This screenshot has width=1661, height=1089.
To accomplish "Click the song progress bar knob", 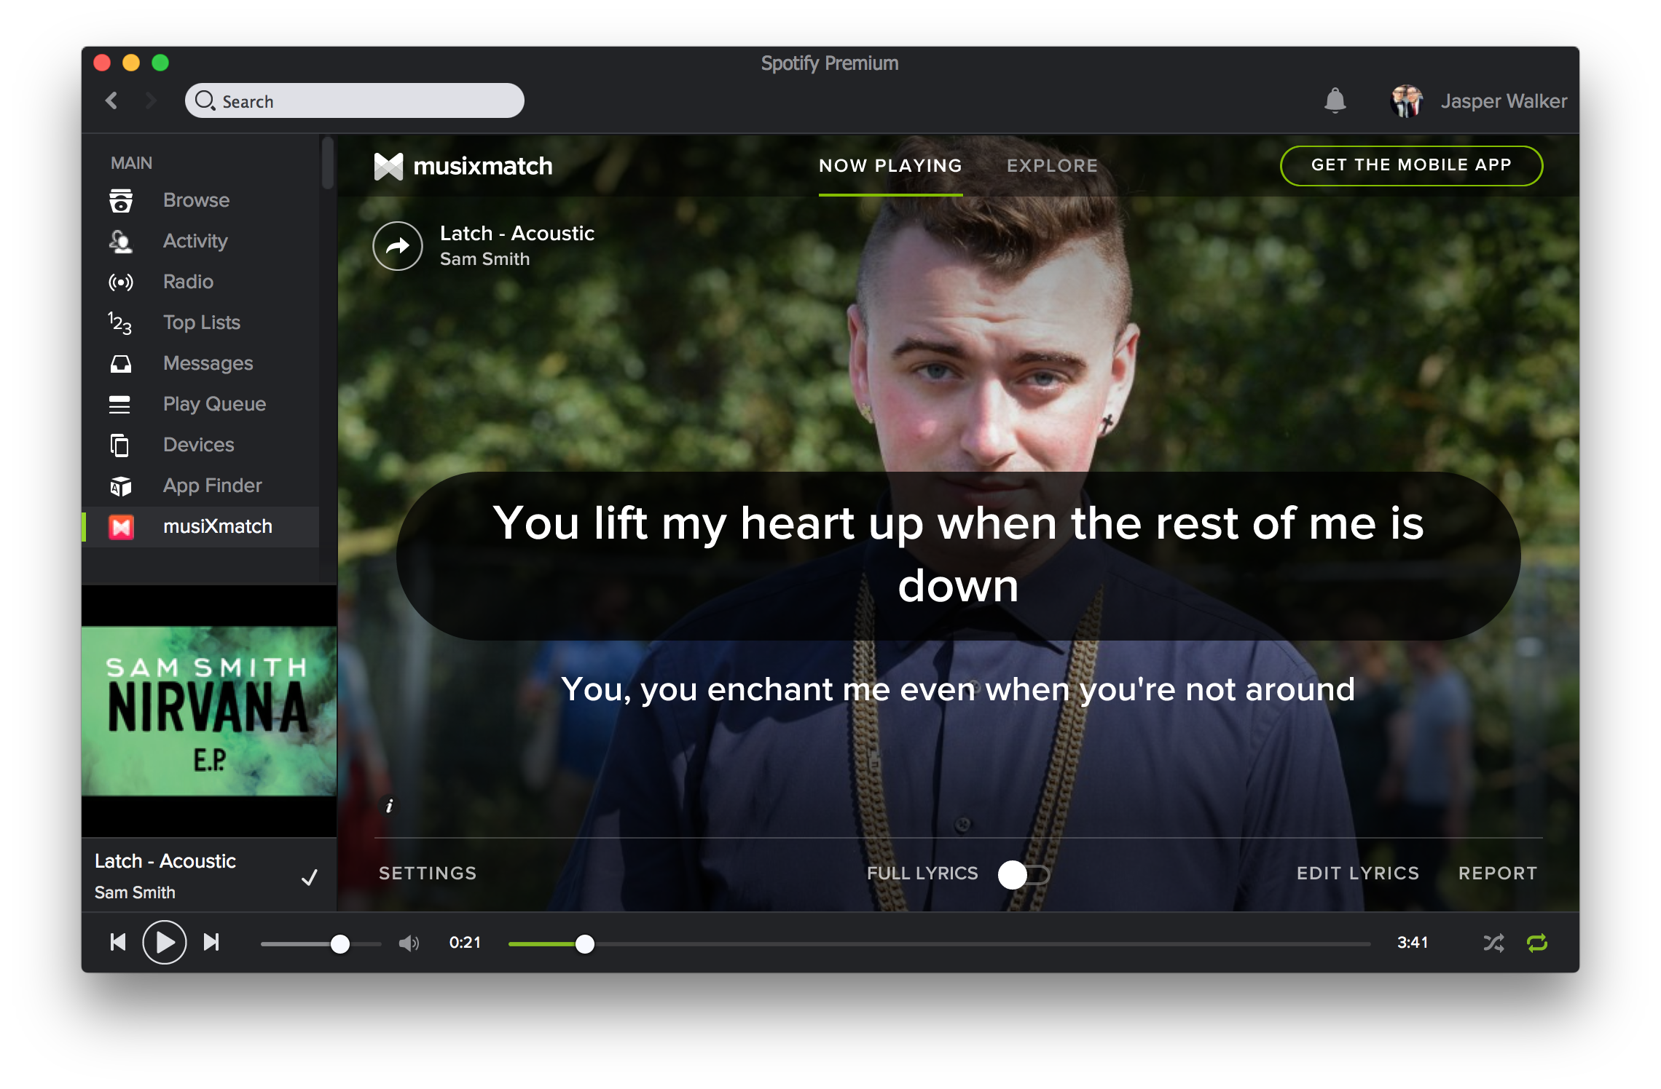I will (x=585, y=944).
